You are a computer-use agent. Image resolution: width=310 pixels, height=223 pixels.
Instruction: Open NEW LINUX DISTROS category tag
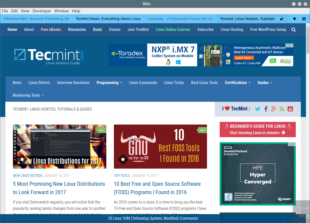[x=28, y=176]
